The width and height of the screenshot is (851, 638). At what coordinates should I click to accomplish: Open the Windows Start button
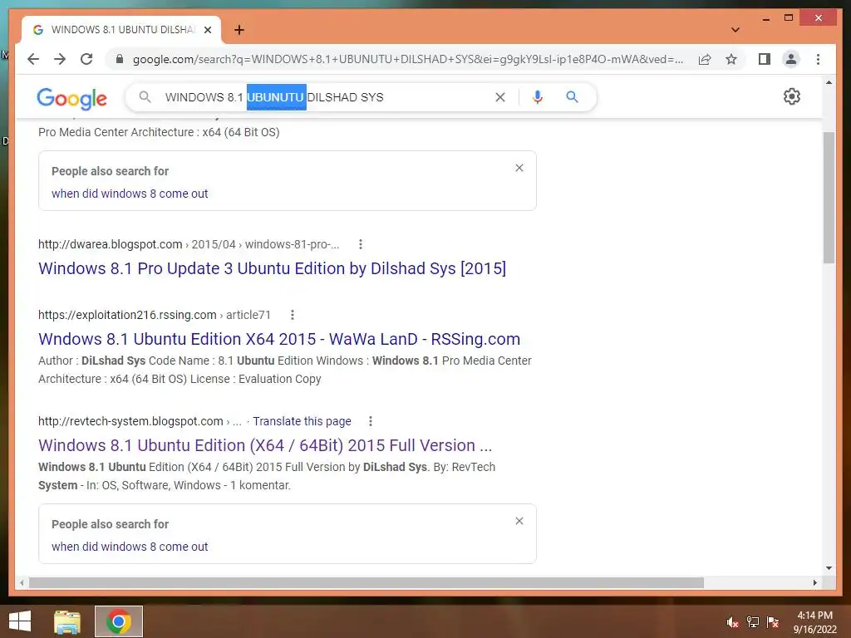[20, 621]
